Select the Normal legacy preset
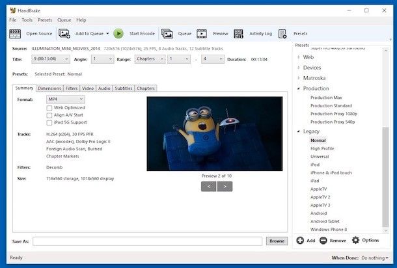This screenshot has width=397, height=268. [318, 141]
